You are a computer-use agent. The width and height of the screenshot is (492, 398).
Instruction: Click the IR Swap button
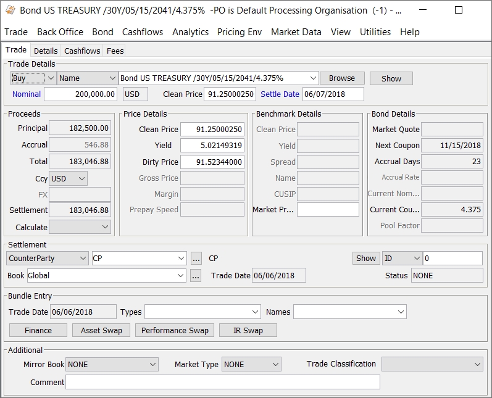point(248,330)
